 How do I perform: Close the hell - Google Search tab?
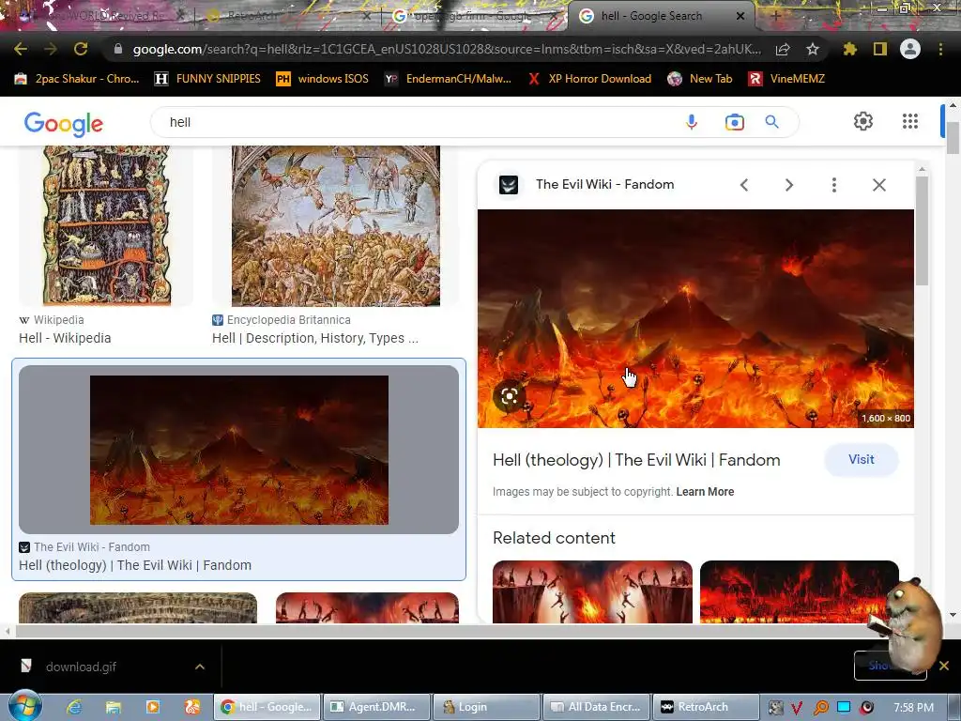[740, 16]
